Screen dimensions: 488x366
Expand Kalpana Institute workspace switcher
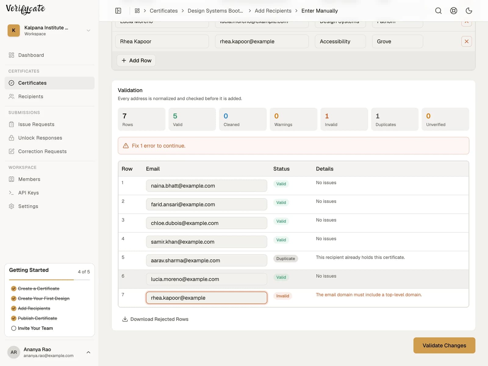[49, 30]
